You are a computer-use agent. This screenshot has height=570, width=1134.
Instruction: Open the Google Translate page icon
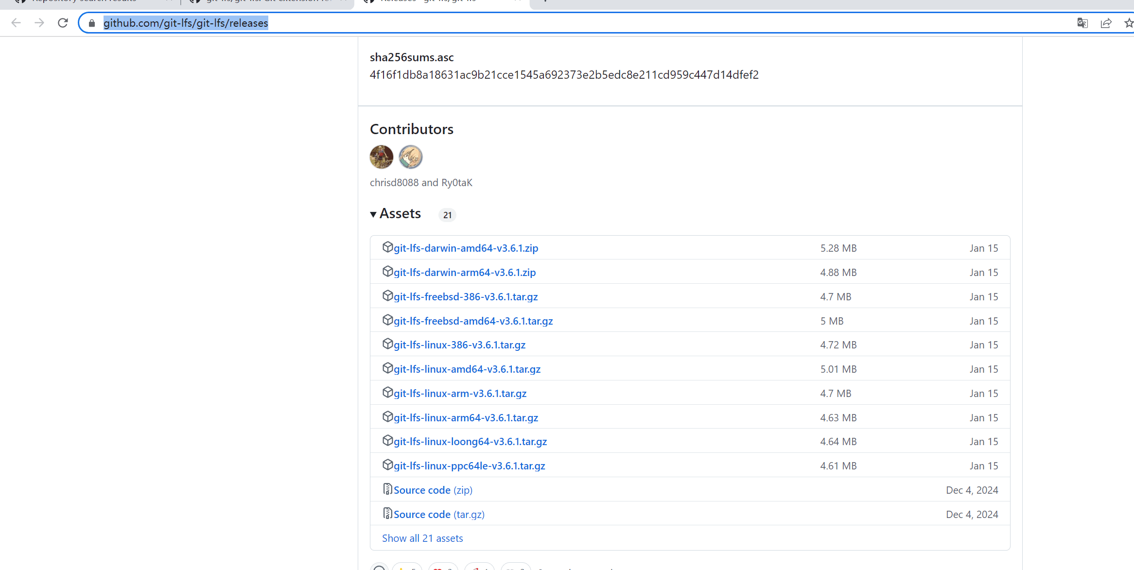[x=1082, y=23]
